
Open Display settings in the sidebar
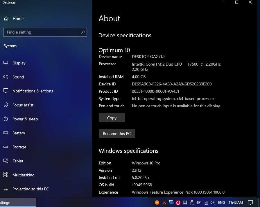19,63
